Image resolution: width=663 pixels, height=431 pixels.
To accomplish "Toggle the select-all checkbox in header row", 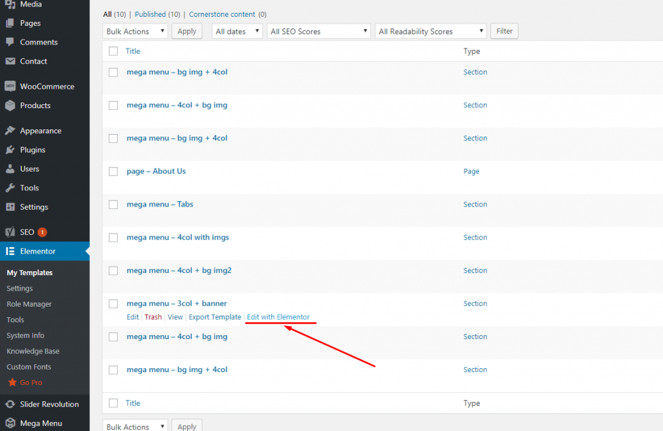I will 113,51.
